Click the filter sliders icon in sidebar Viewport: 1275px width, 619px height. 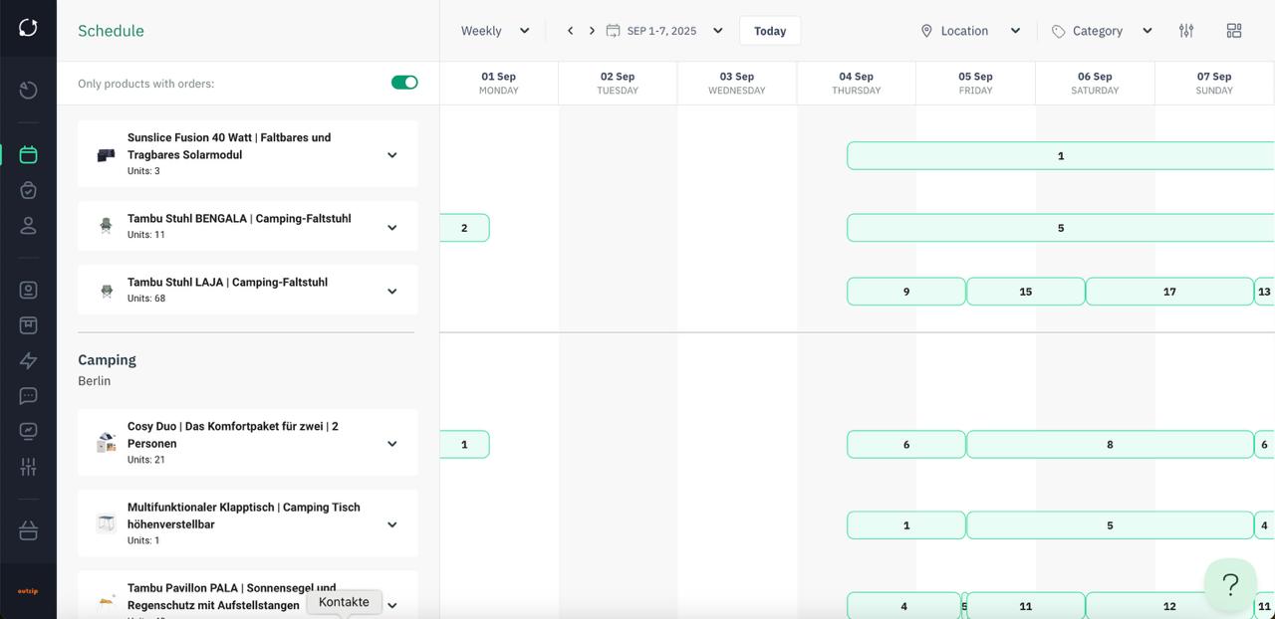point(28,466)
